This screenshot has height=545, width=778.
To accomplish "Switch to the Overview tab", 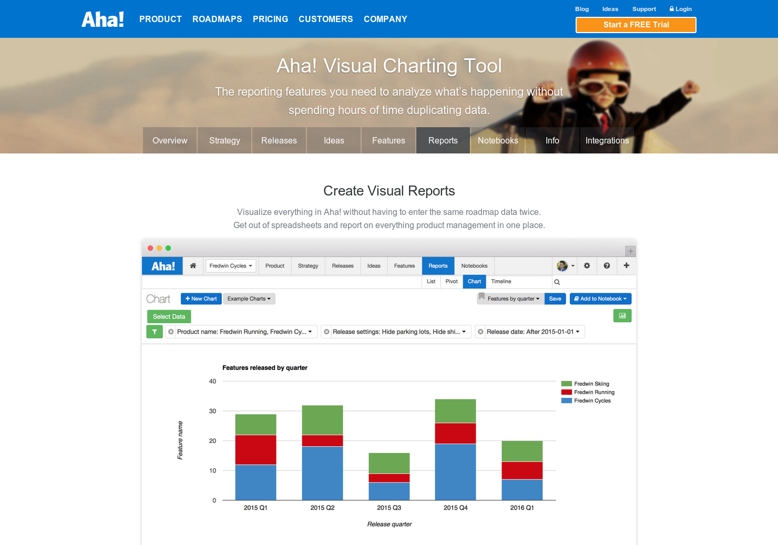I will [170, 140].
